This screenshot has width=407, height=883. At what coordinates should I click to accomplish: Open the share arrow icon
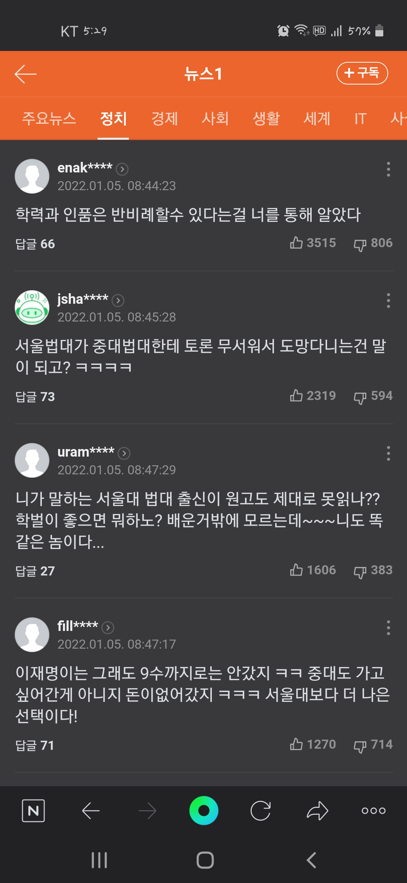point(317,811)
